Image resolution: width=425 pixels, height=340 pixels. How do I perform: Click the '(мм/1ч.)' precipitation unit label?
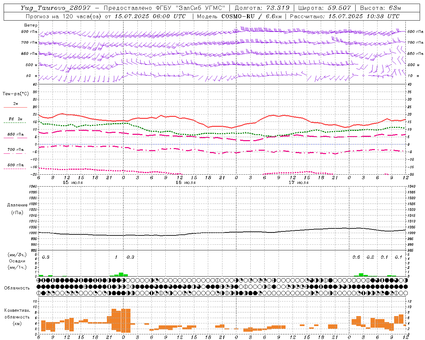point(17,267)
